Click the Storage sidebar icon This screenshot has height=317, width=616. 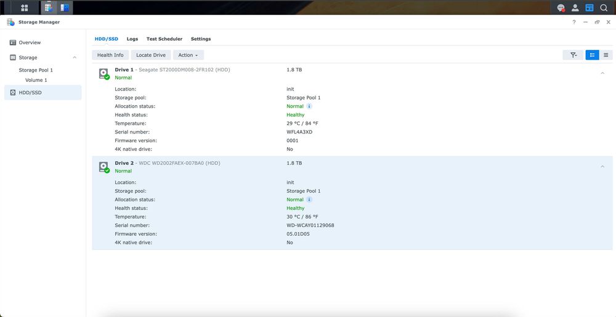pyautogui.click(x=13, y=57)
